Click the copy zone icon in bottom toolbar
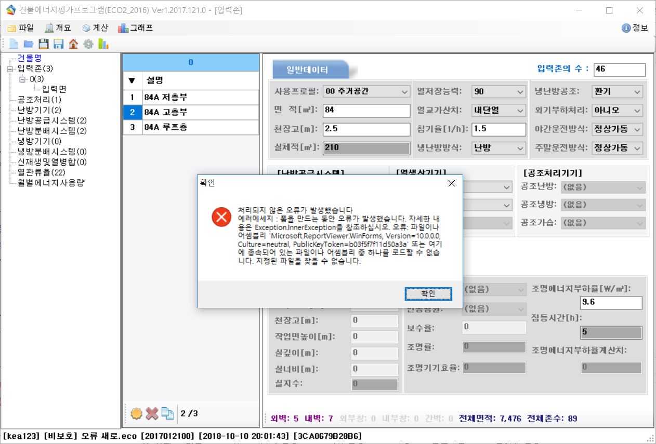This screenshot has width=656, height=444. [x=167, y=413]
